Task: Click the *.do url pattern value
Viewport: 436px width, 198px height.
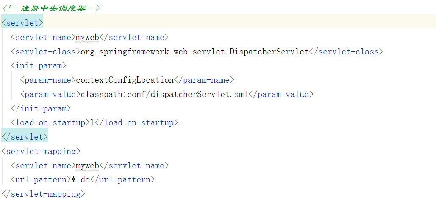Action: coord(81,180)
